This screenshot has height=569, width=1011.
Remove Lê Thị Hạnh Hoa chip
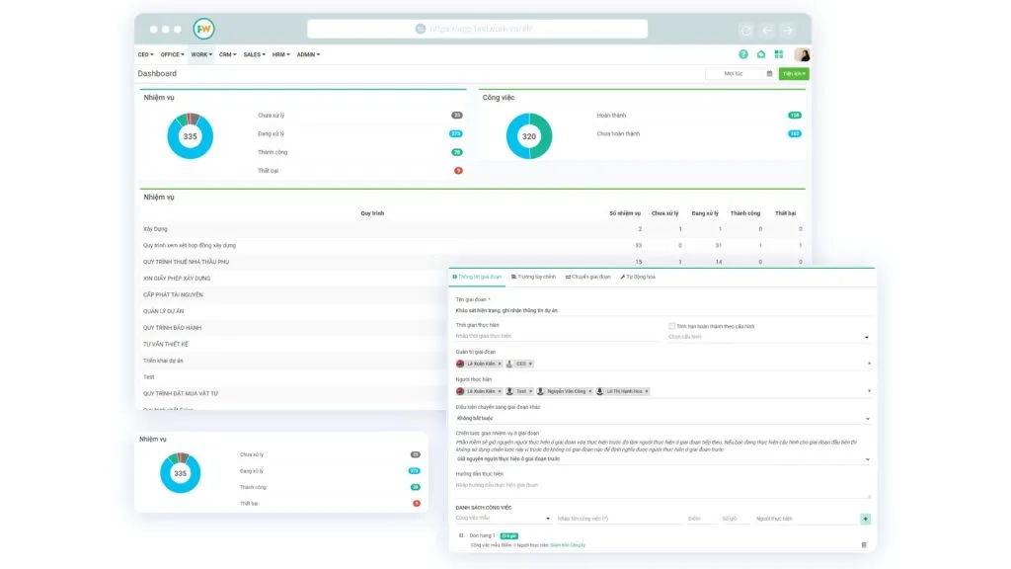tap(647, 391)
